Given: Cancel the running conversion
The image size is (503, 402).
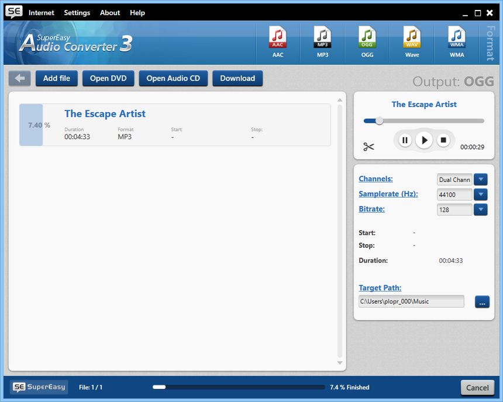Looking at the screenshot, I should click(x=477, y=387).
